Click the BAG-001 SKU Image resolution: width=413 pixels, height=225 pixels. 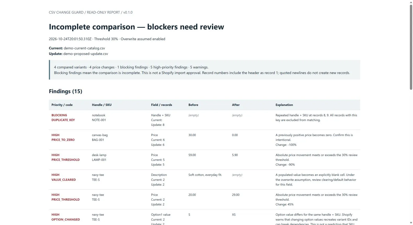click(98, 140)
